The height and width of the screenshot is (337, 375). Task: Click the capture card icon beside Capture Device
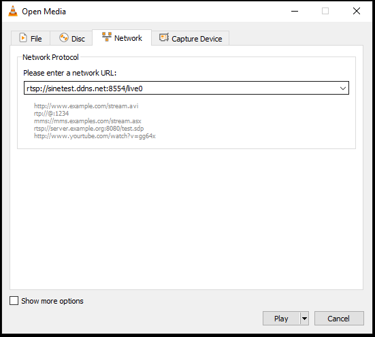(164, 37)
